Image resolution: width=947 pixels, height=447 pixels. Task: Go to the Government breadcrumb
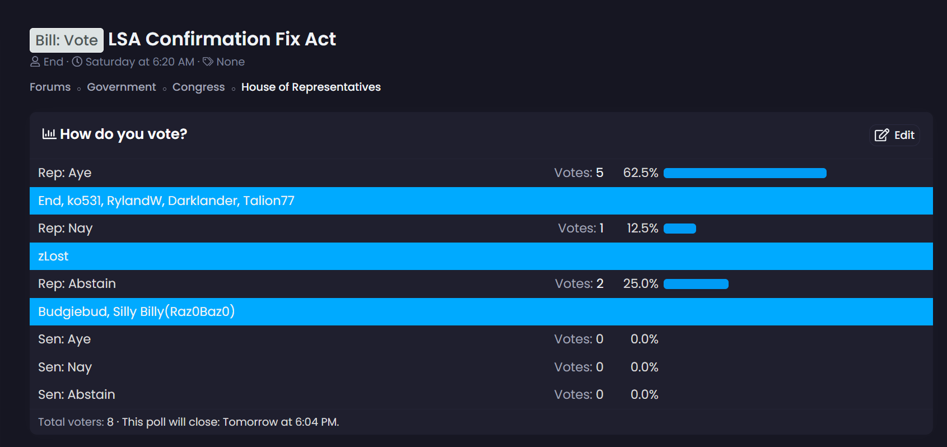(122, 87)
